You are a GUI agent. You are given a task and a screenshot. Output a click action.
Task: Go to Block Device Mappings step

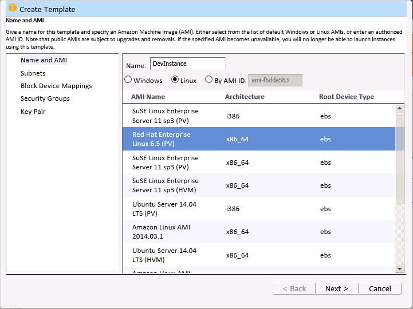[x=56, y=86]
